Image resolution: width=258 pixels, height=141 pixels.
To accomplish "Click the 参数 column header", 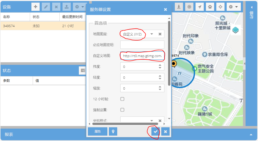I will [16, 81].
